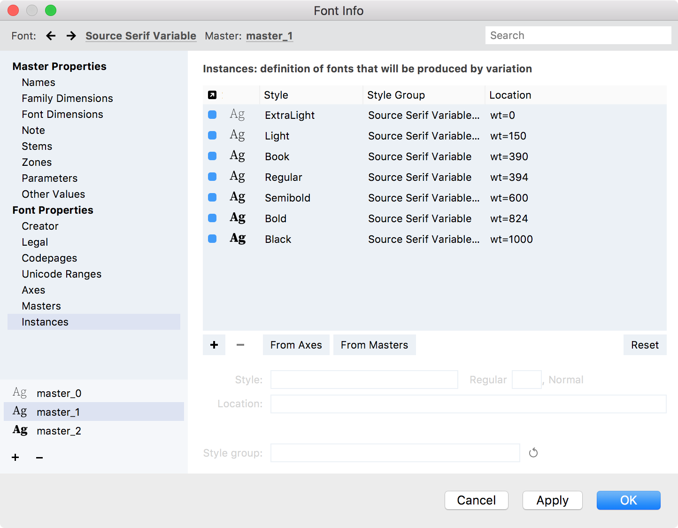Sort by Style Group column header
The width and height of the screenshot is (678, 528).
point(424,95)
